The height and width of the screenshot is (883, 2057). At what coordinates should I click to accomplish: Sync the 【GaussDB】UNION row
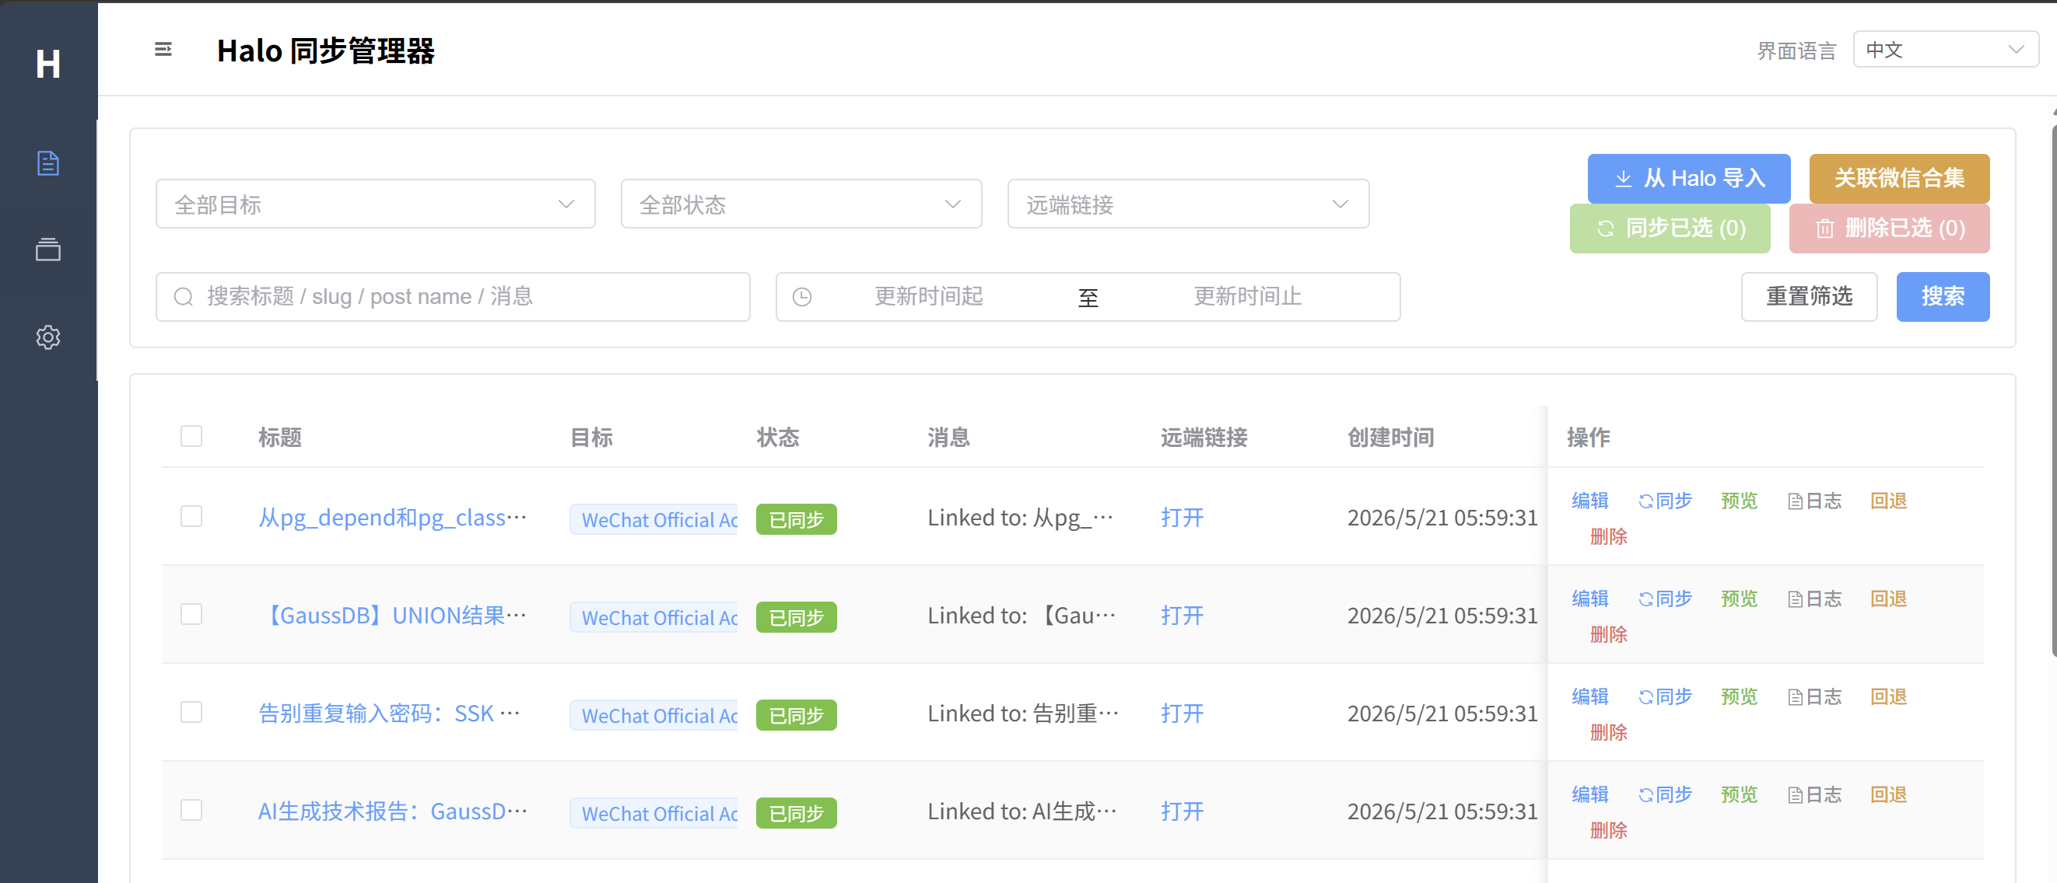tap(1665, 599)
